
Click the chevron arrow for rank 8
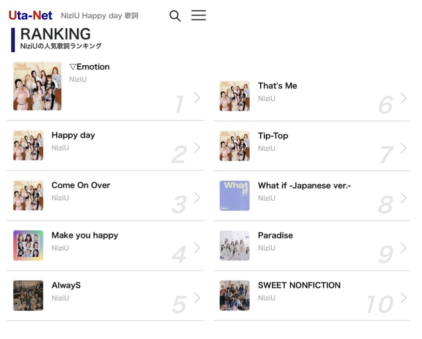click(404, 198)
